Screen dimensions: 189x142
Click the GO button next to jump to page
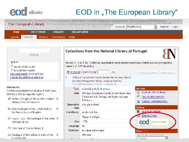pos(113,72)
